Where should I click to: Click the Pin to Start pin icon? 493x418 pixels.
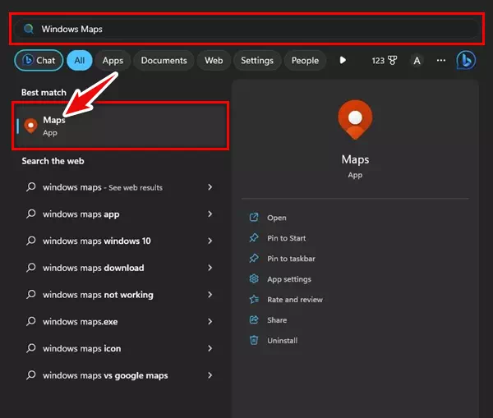click(x=254, y=238)
